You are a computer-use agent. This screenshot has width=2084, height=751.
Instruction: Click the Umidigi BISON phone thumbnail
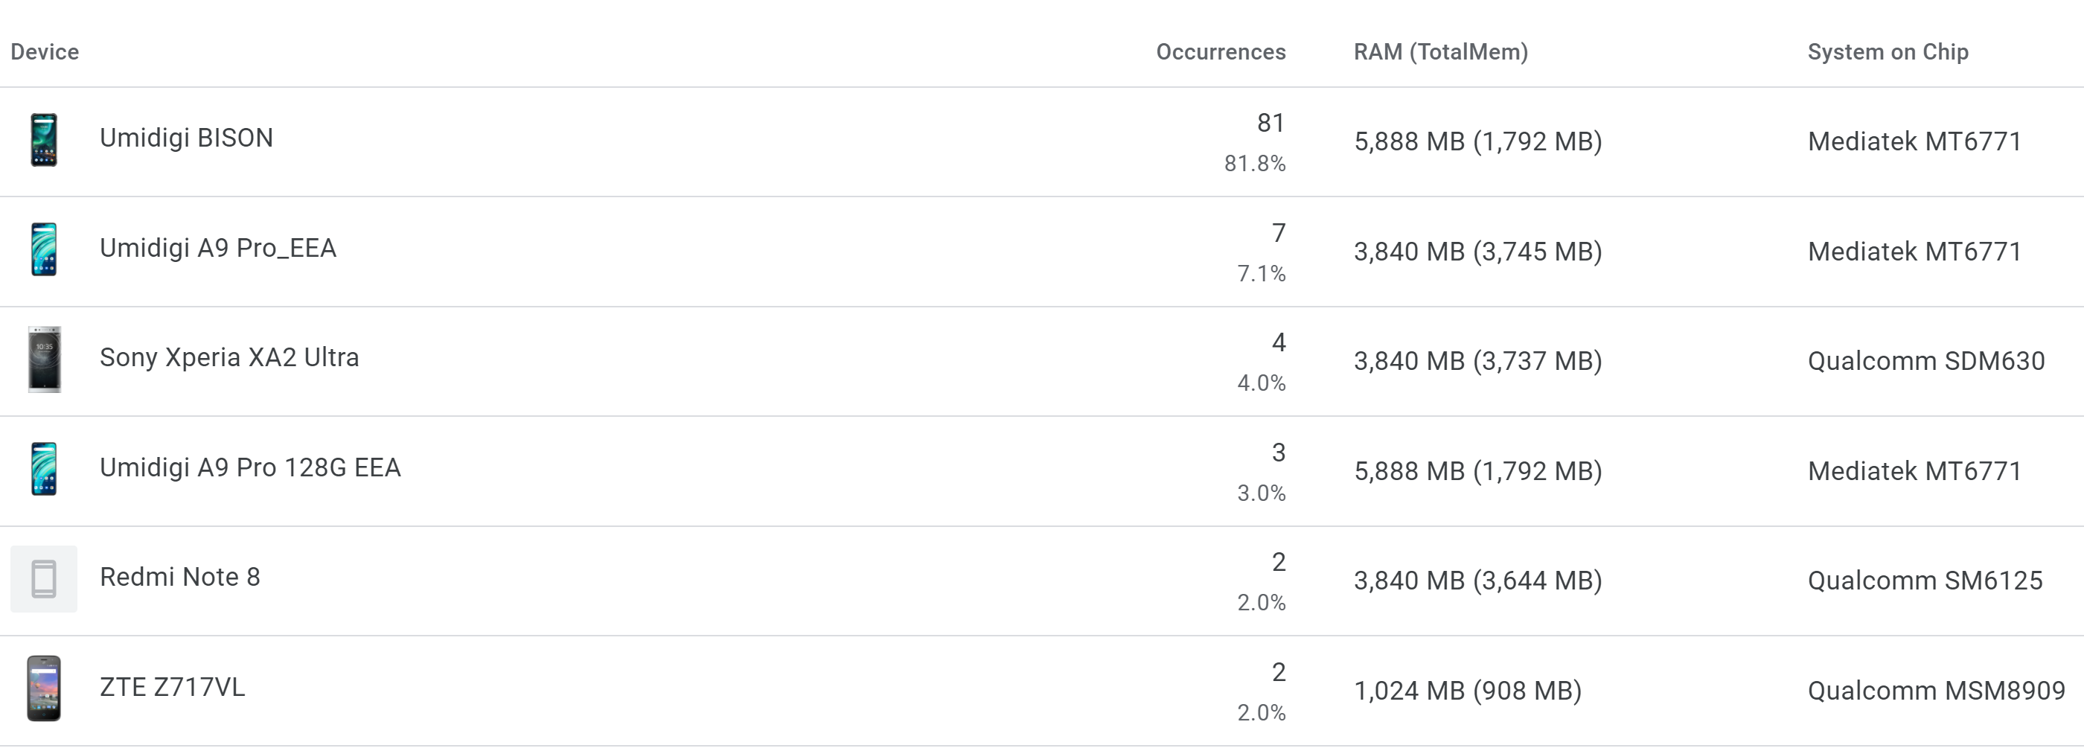[44, 140]
